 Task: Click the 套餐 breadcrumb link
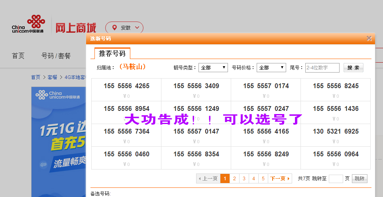pyautogui.click(x=52, y=77)
